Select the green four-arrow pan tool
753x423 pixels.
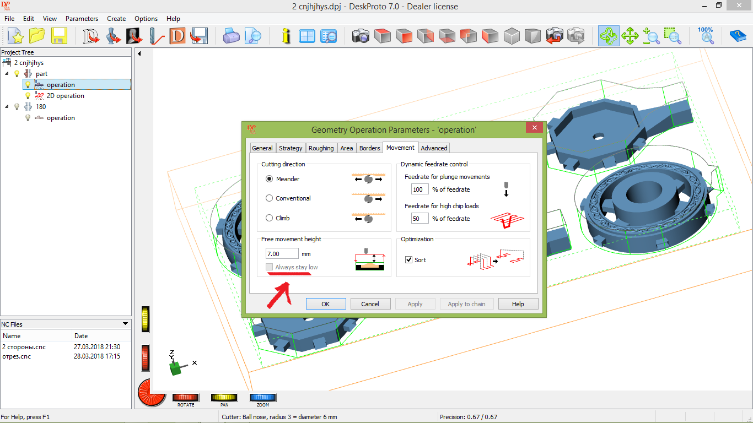[x=630, y=36]
